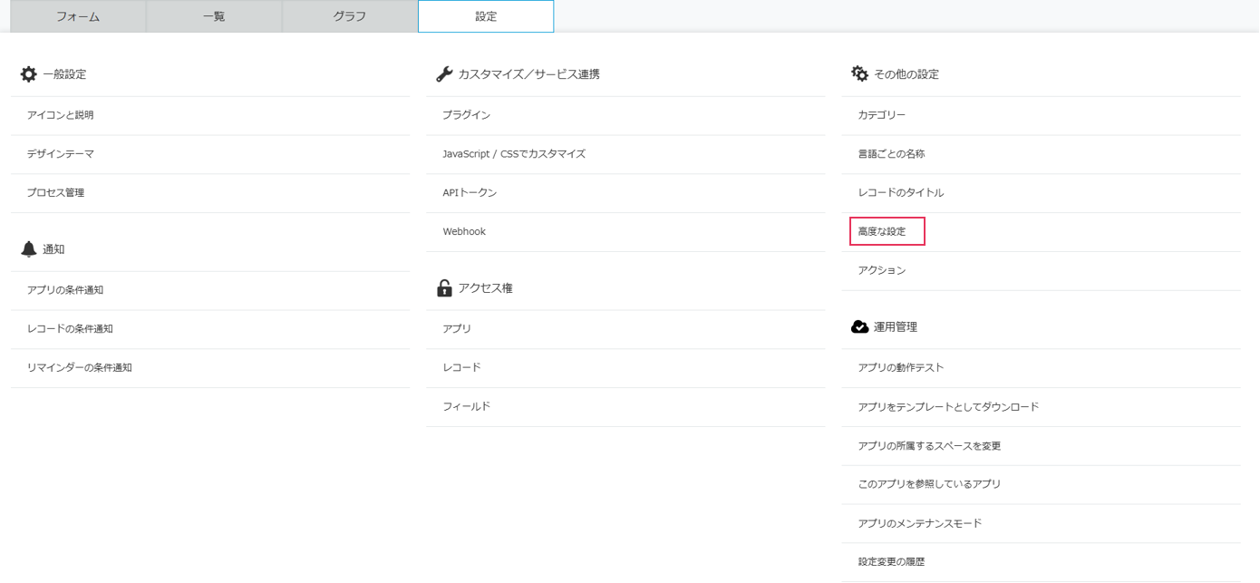The height and width of the screenshot is (583, 1260).
Task: Open アプリのメンテナンスモード
Action: (x=920, y=523)
